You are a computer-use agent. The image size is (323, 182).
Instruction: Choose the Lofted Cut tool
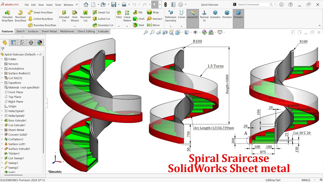coord(101,19)
